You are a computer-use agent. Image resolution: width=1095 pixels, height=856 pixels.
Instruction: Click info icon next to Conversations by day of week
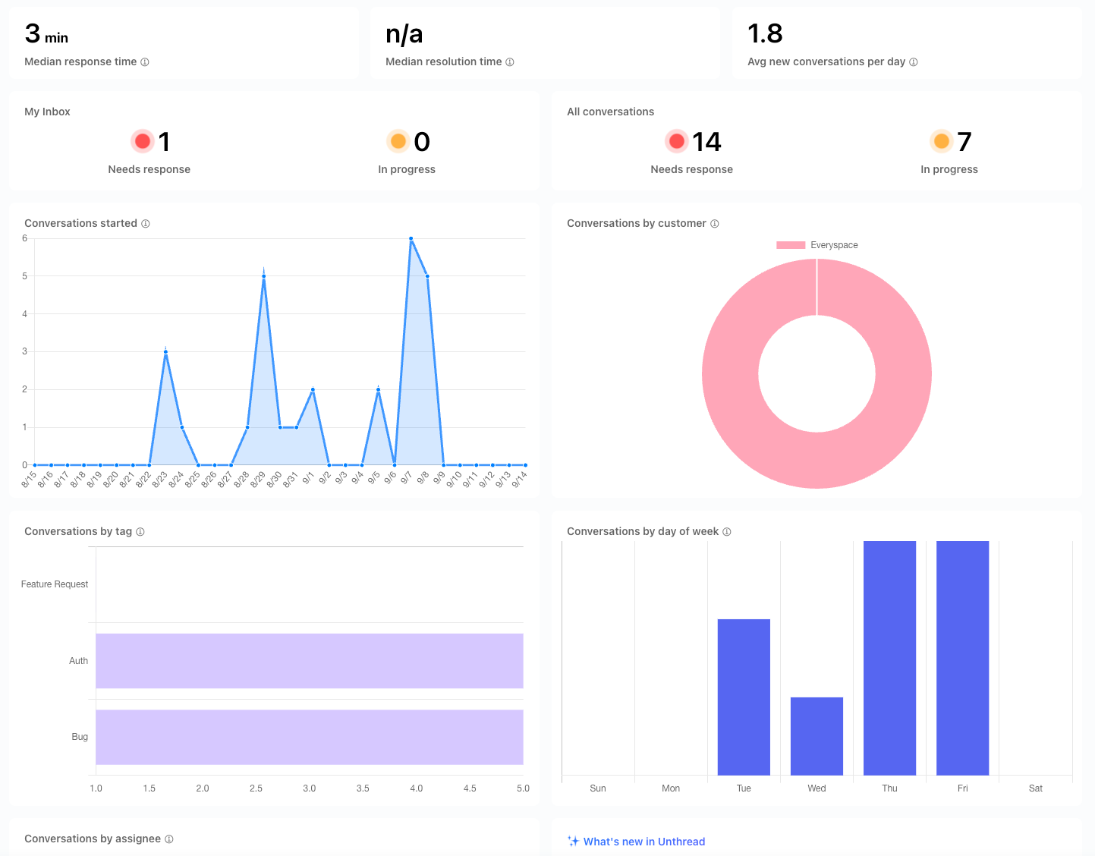727,532
